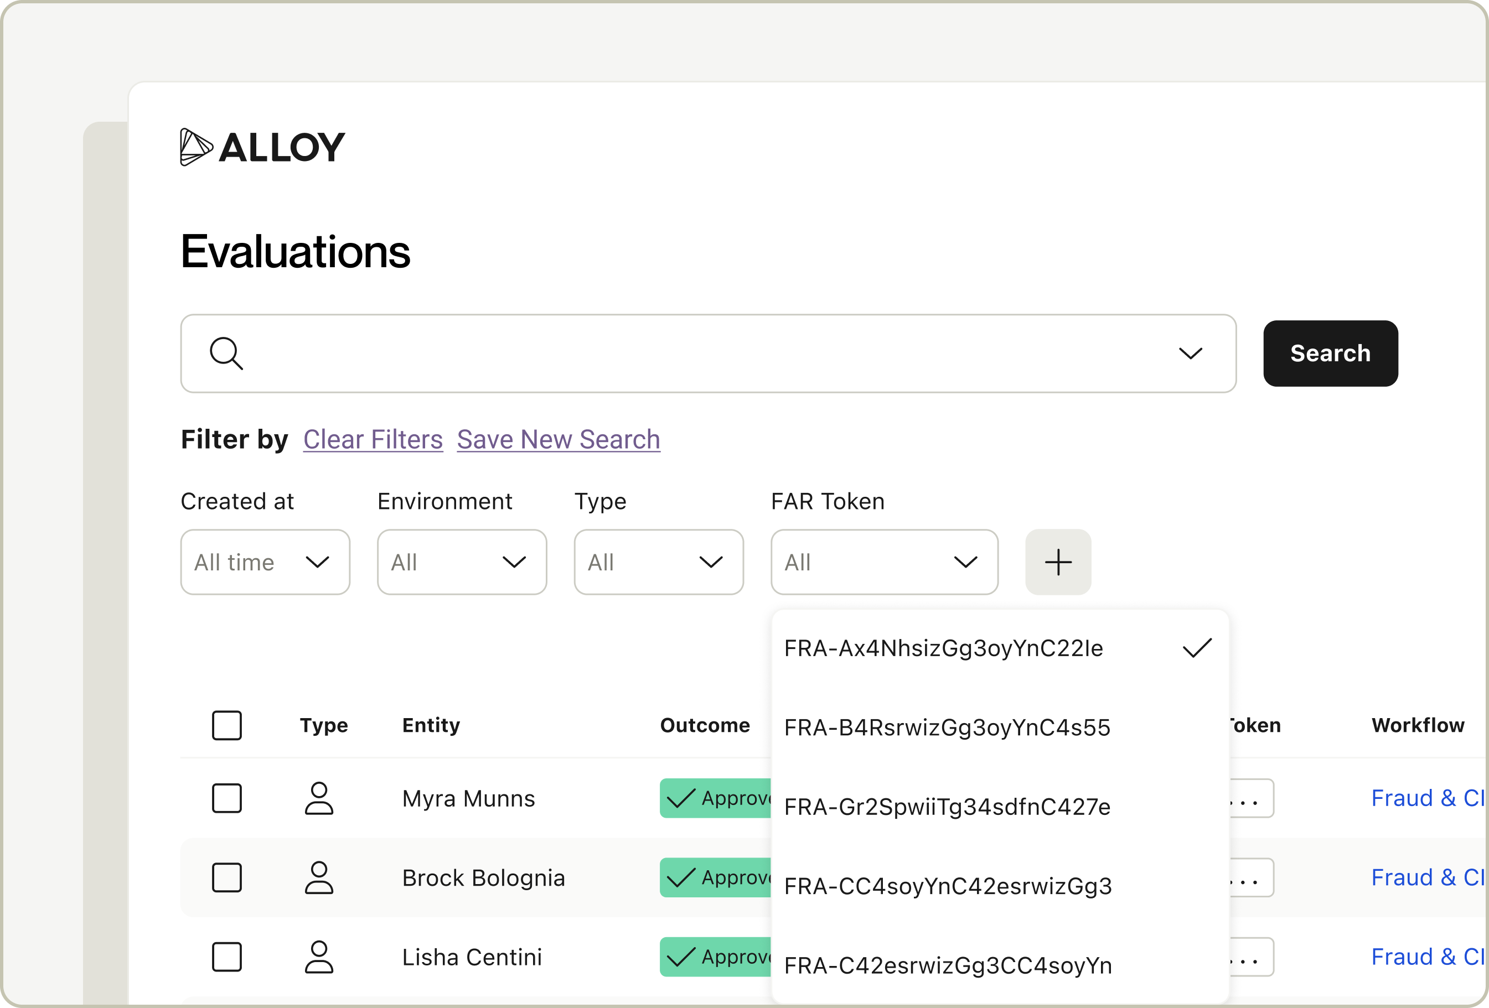This screenshot has width=1489, height=1008.
Task: Click the Clear Filters link
Action: click(x=373, y=439)
